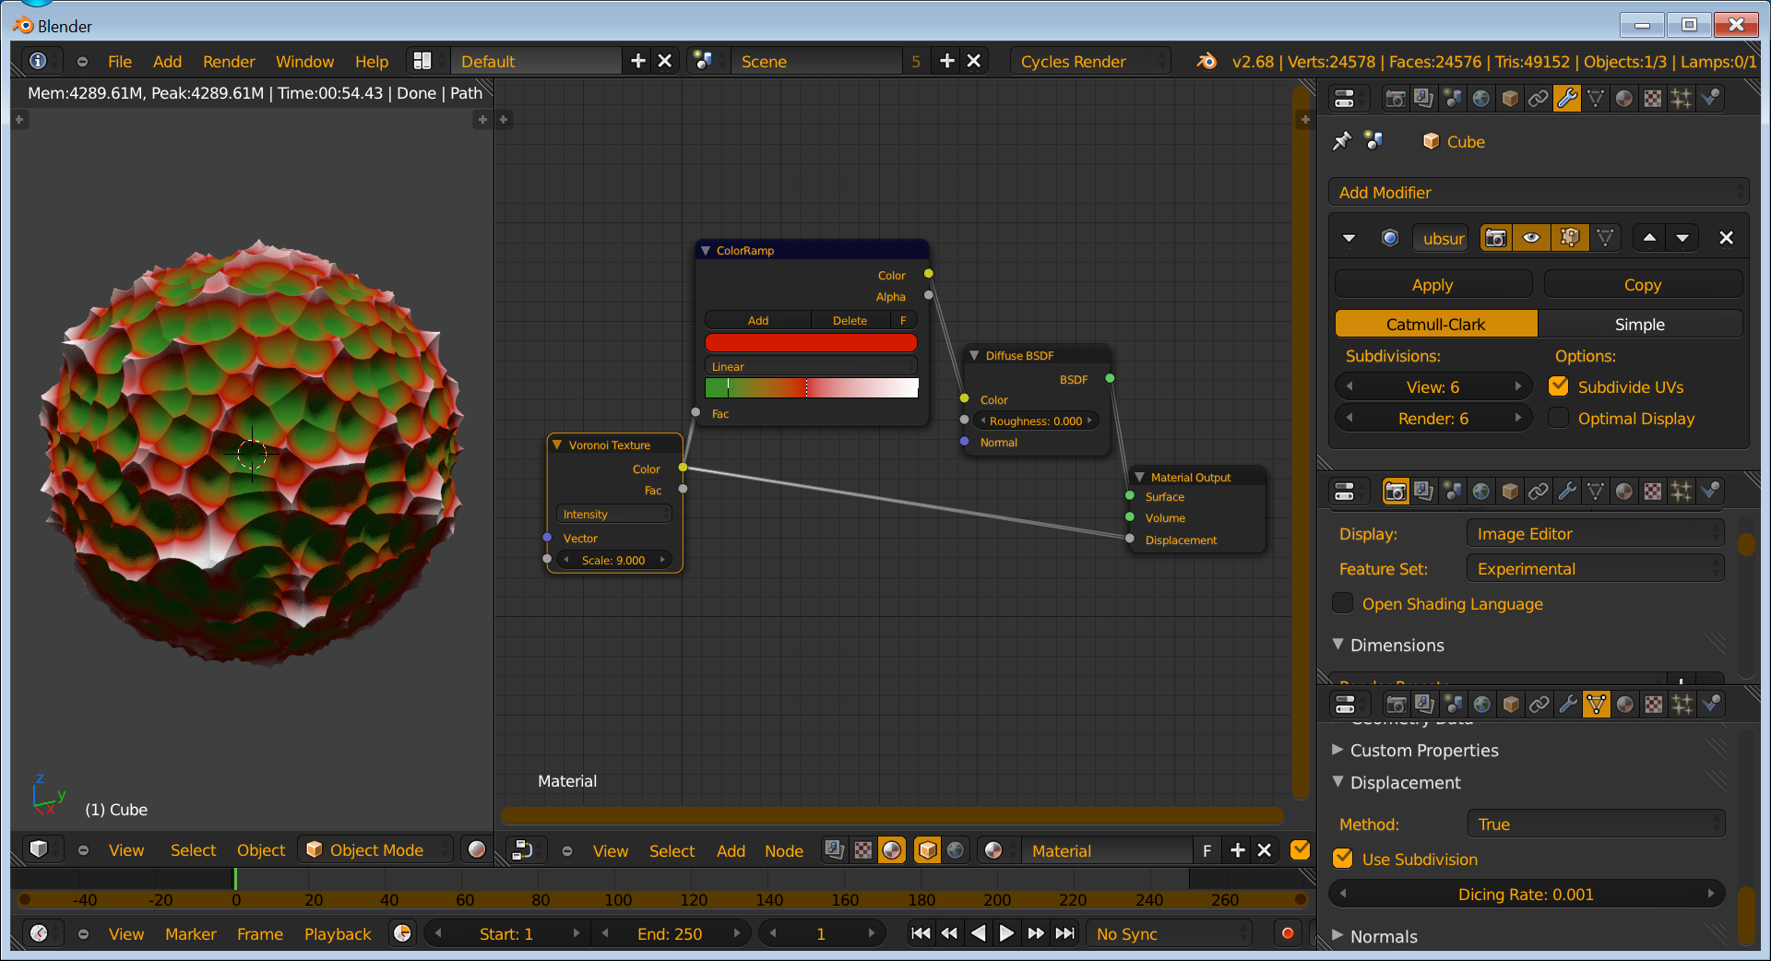Open the Feature Set Experimental dropdown
Viewport: 1771px width, 961px height.
click(x=1595, y=569)
